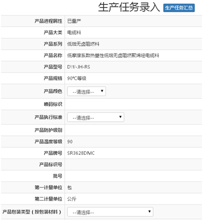Open the 产品颜色 dropdown

tap(86, 91)
